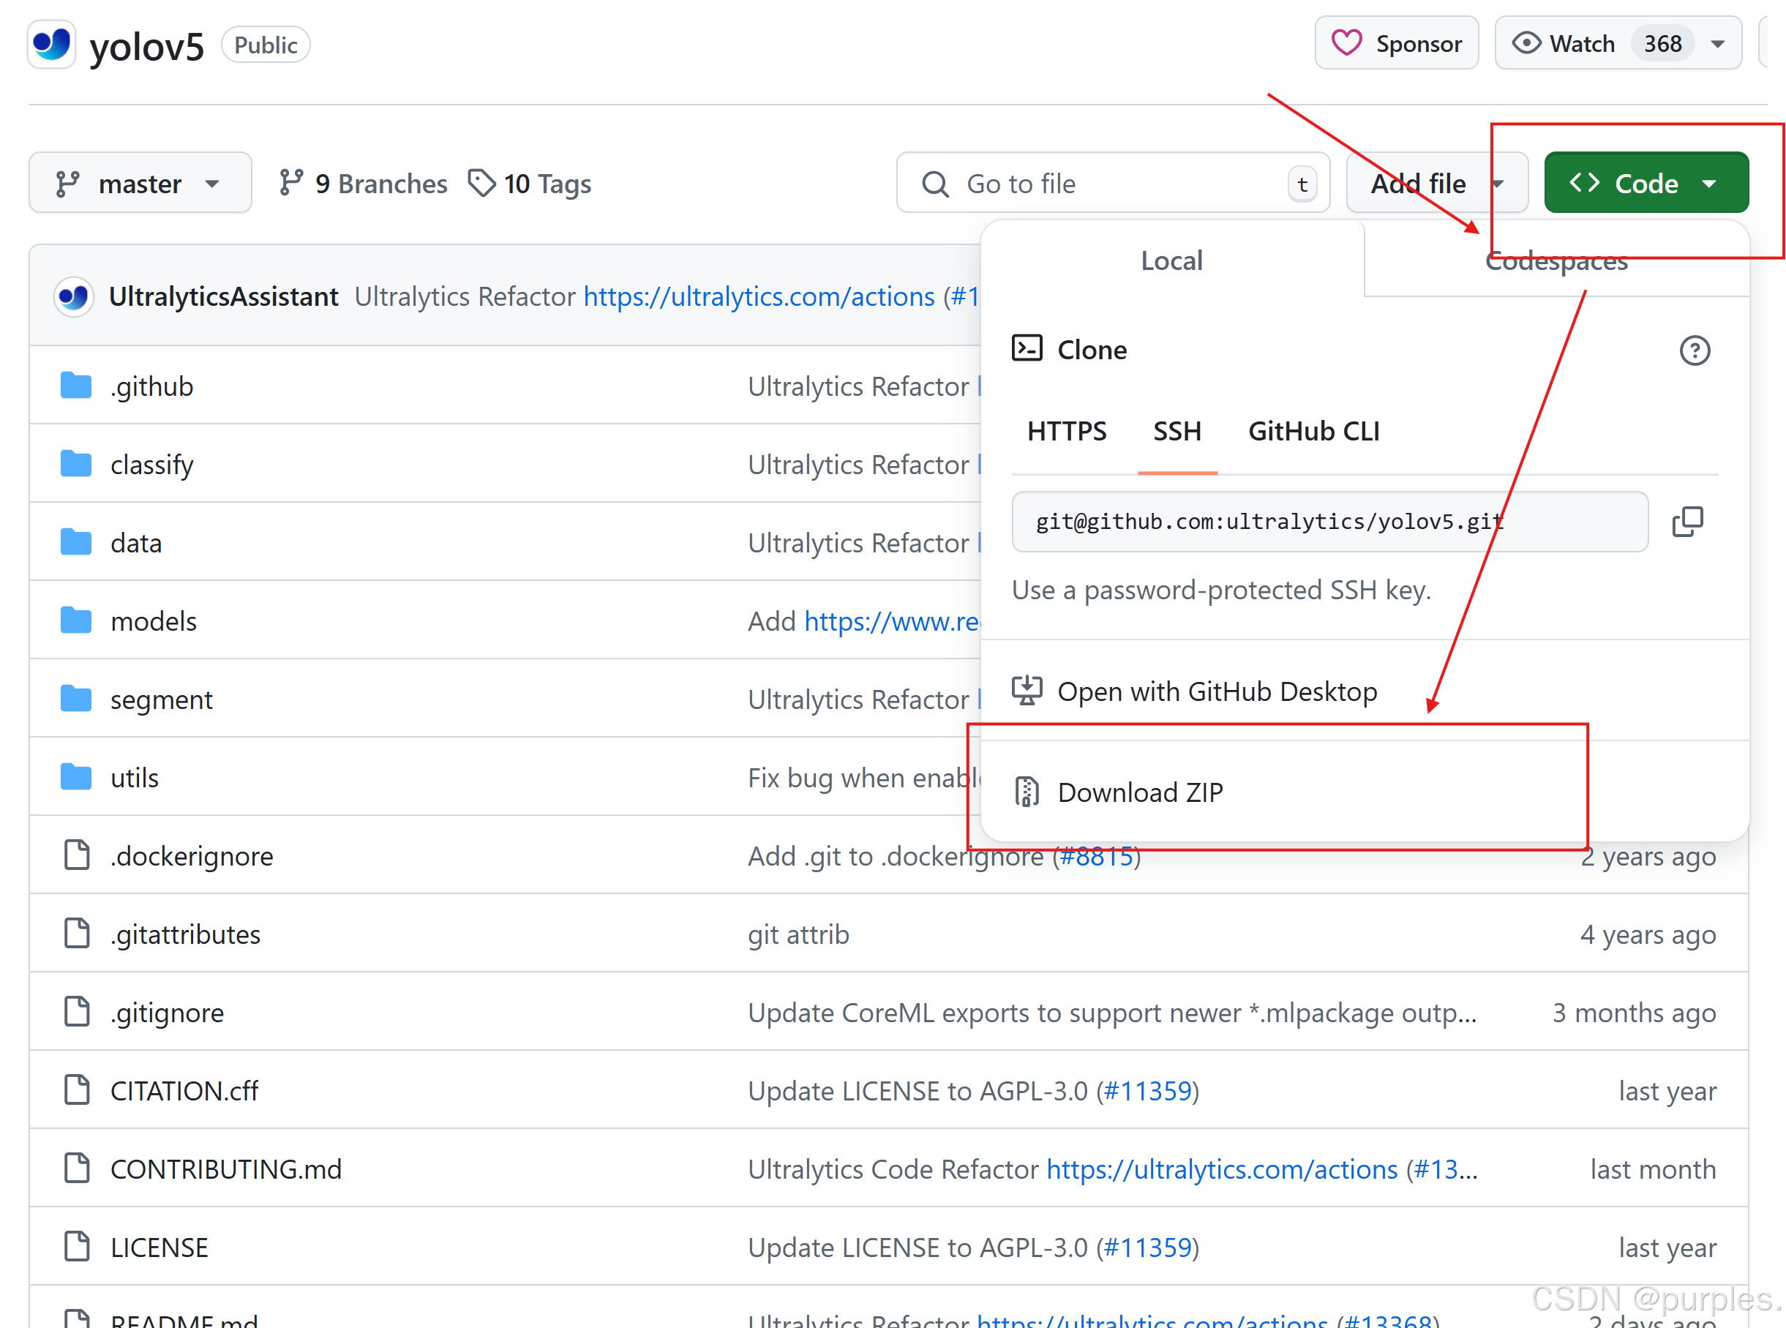Click the classify folder icon
The image size is (1786, 1328).
coord(75,464)
